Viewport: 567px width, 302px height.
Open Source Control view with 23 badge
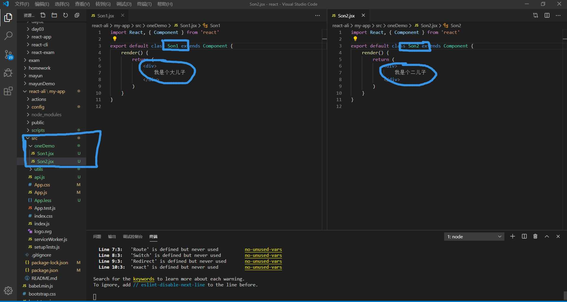click(8, 54)
